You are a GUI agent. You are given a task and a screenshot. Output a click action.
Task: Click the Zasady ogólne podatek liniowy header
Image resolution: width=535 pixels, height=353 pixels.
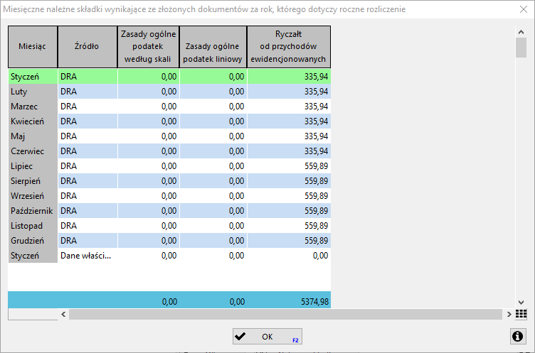[213, 47]
